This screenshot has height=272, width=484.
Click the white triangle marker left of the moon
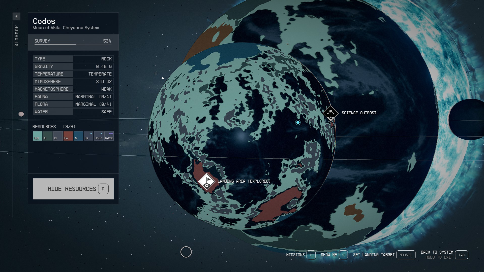click(x=163, y=78)
